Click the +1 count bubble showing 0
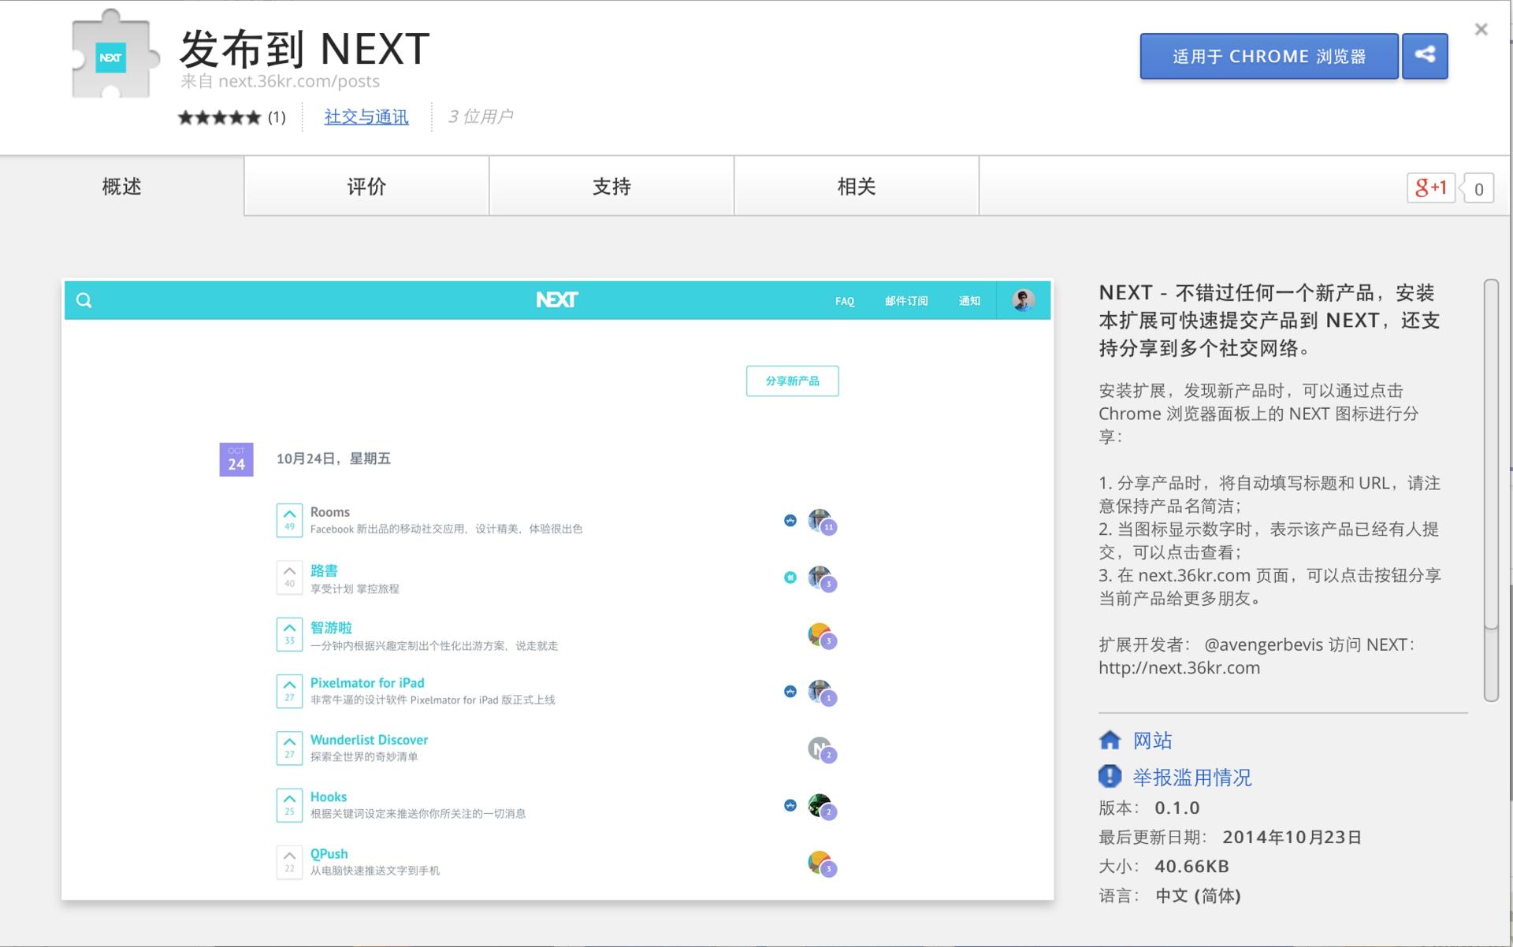Viewport: 1513px width, 947px height. pos(1478,188)
